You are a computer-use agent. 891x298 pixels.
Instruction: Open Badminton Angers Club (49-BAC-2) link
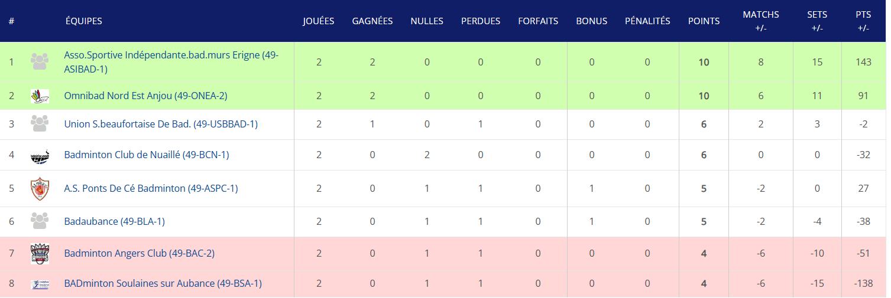click(x=139, y=254)
